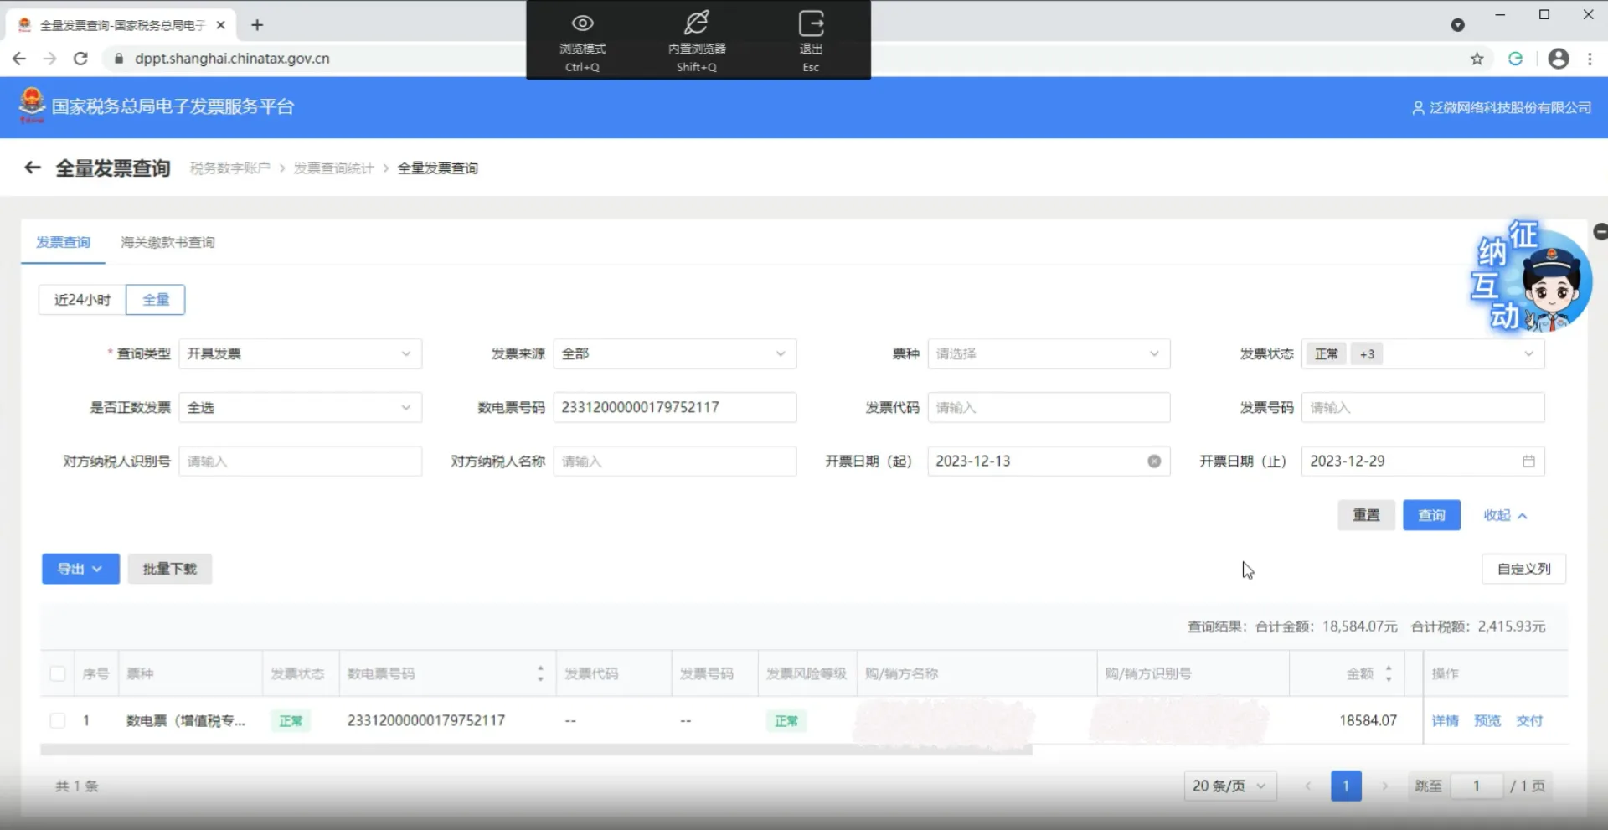
Task: Go to page 1 in pagination
Action: 1346,786
